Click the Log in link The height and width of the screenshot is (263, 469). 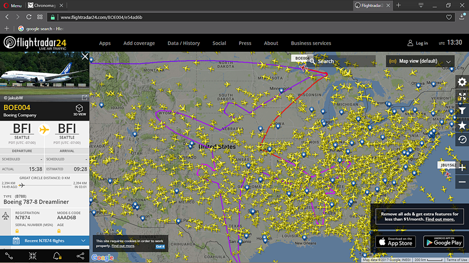pyautogui.click(x=417, y=43)
